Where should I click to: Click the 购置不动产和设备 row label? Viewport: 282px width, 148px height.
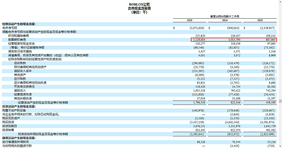(14, 110)
